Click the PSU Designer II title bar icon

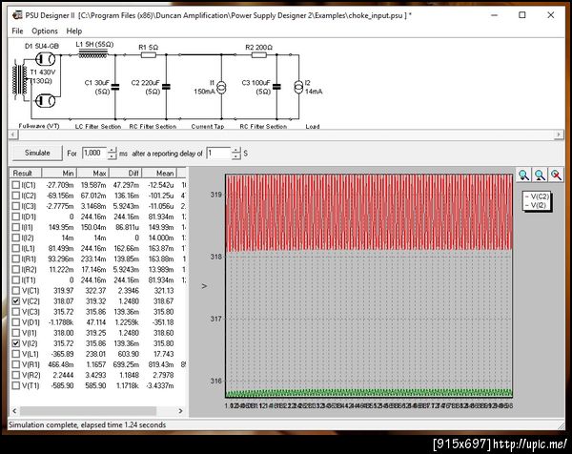(x=17, y=15)
